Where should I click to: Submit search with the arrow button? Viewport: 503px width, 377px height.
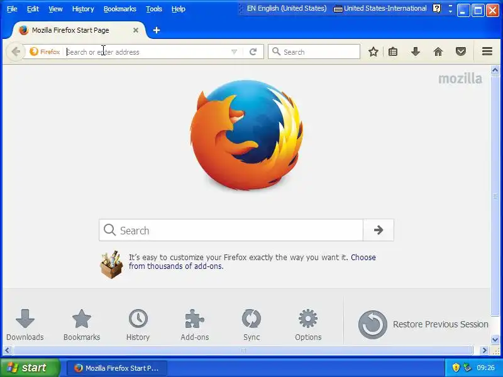coord(379,230)
